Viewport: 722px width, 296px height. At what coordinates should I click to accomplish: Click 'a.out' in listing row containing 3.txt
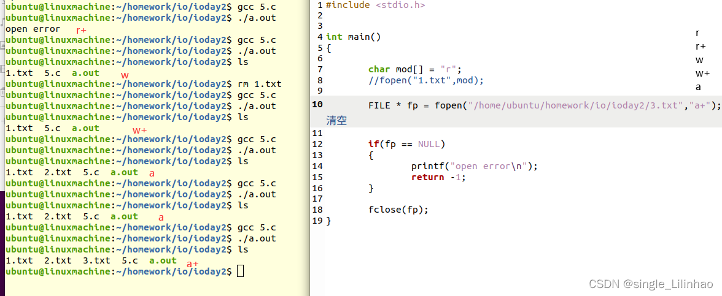tap(163, 260)
